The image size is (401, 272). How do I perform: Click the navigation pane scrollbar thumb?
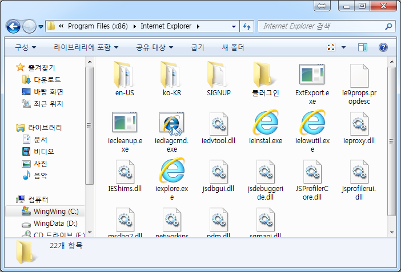(89, 125)
